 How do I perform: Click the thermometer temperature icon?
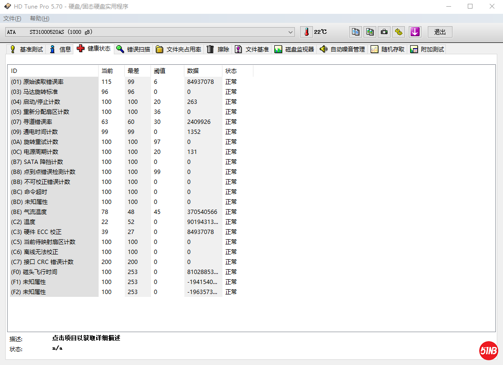coord(307,32)
